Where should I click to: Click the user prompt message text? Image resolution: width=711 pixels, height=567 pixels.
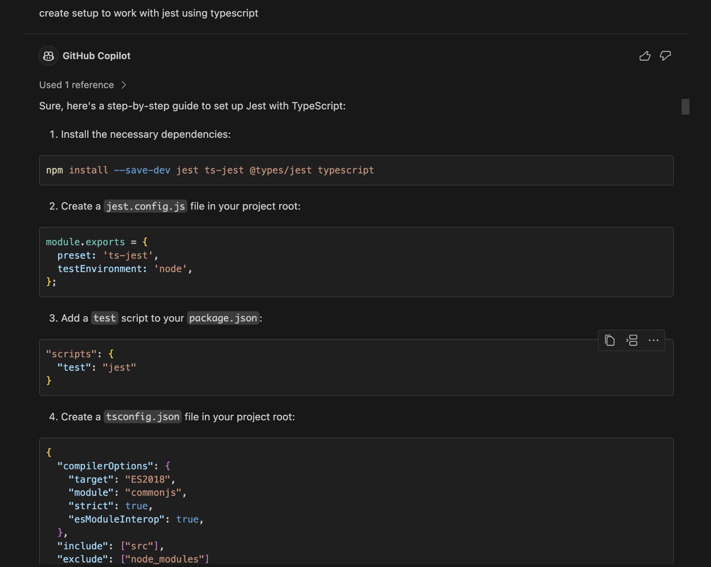(149, 13)
